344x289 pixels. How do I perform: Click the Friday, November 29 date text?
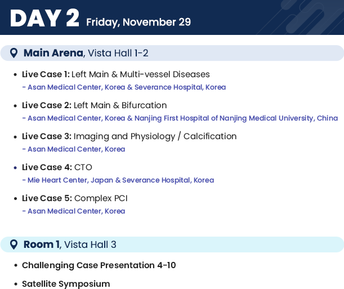pyautogui.click(x=139, y=23)
